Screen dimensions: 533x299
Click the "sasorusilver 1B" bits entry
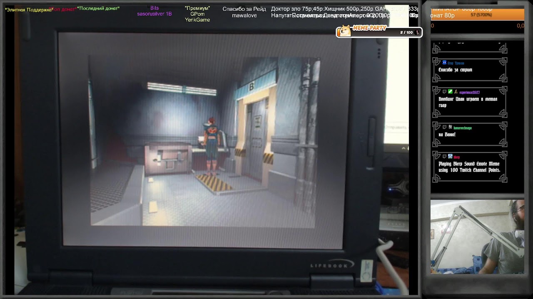[154, 14]
